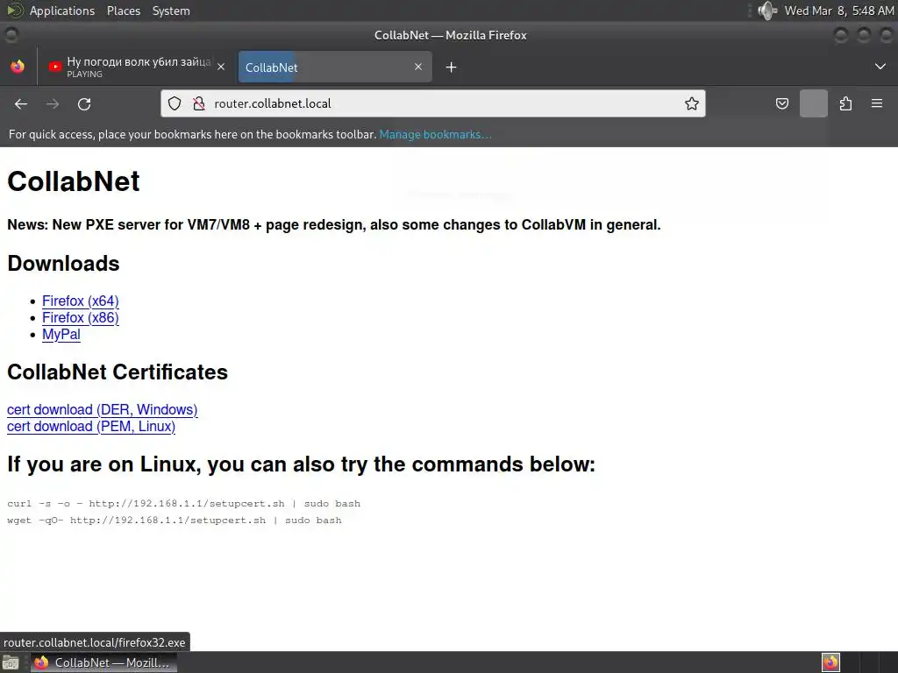Click the window menu button left of title

[11, 35]
